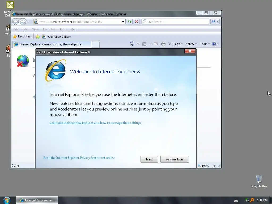Viewport: 272px width, 204px height.
Task: Click Internet Explorer taskbar button
Action: 37,200
